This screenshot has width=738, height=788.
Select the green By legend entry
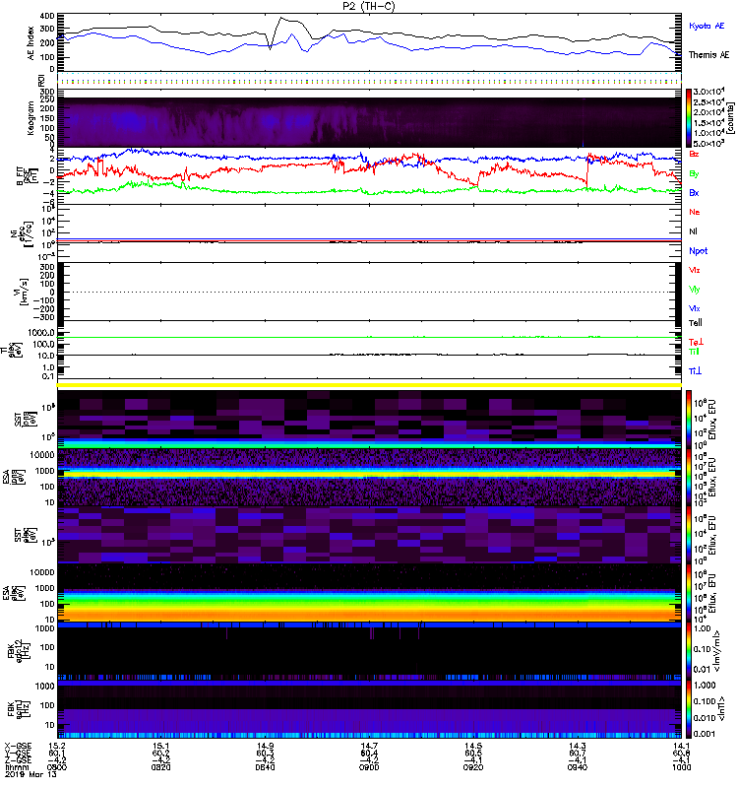[x=695, y=173]
